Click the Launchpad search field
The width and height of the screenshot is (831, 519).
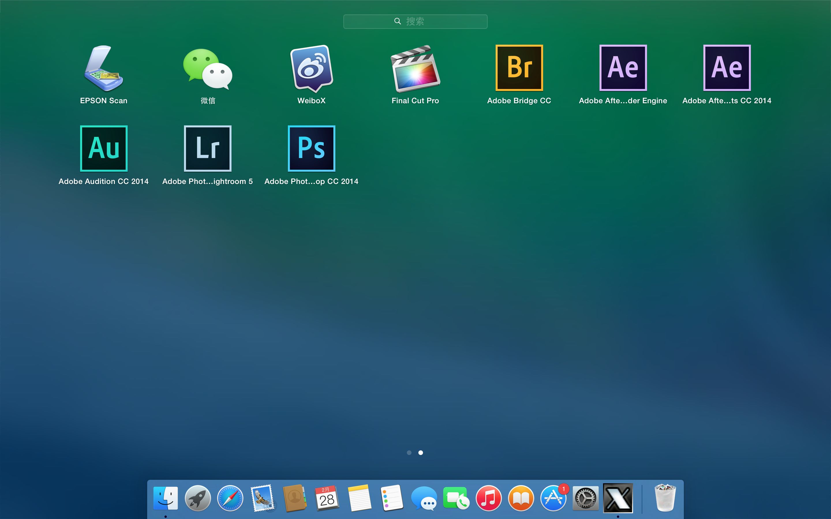click(x=415, y=21)
